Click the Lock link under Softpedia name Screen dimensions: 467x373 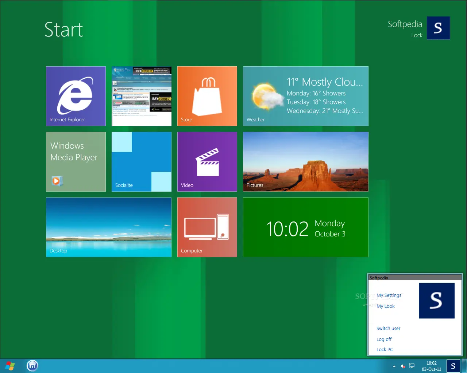pos(417,35)
